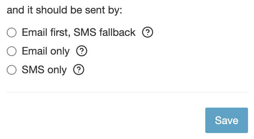Viewport: 254px width, 139px height.
Task: Open help for Email first, SMS fallback
Action: [147, 32]
